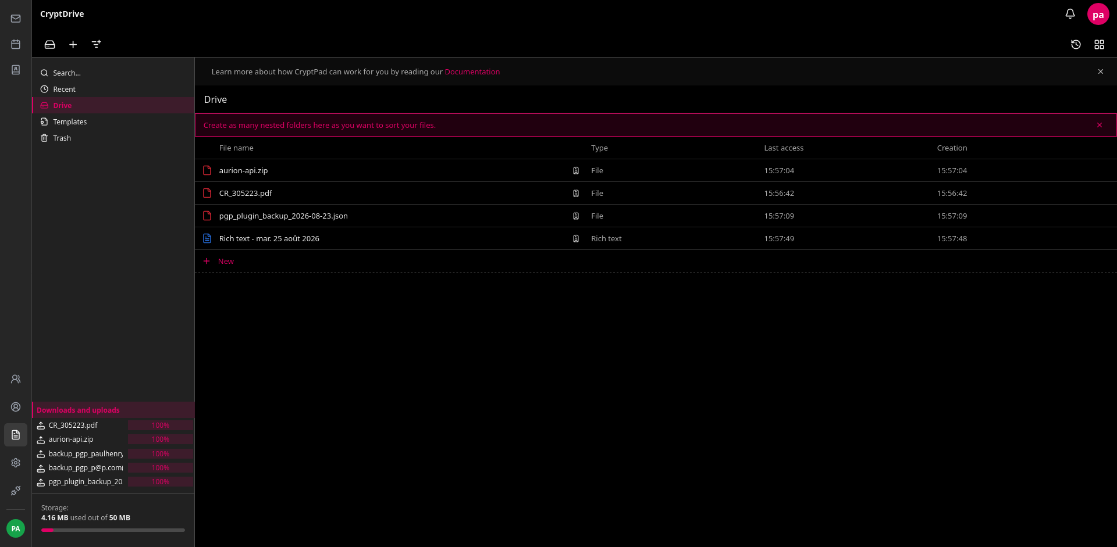The image size is (1117, 547).
Task: Open the Teams people icon in left rail
Action: [16, 379]
